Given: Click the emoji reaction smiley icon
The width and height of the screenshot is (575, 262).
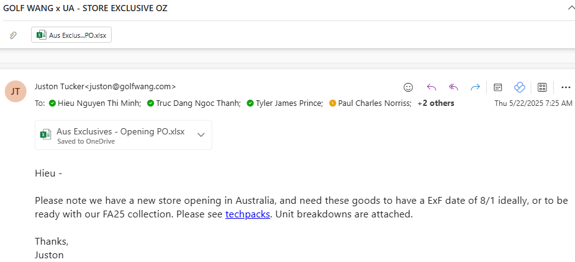Looking at the screenshot, I should point(408,87).
